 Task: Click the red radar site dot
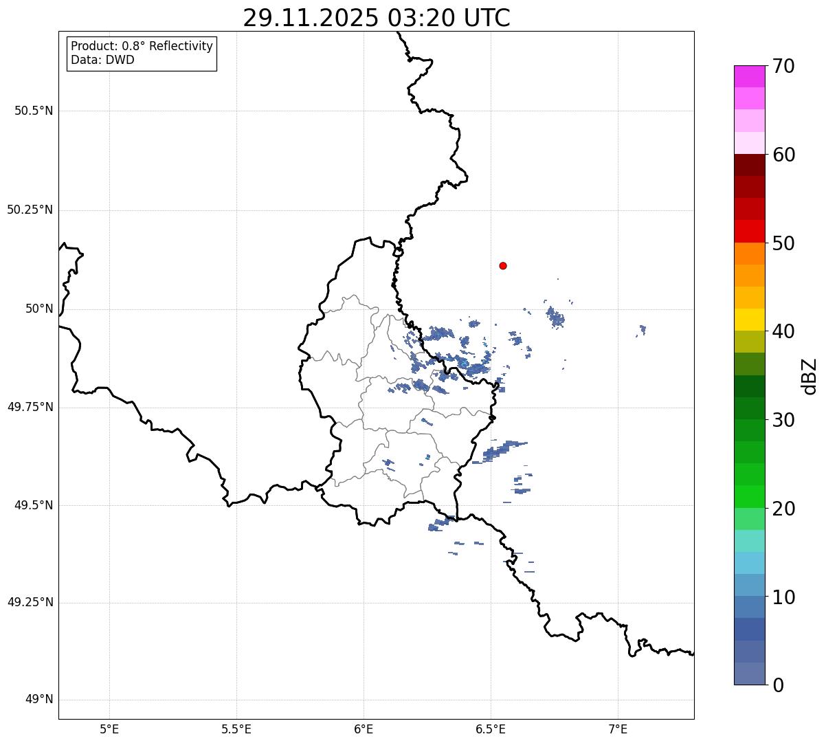pos(503,265)
